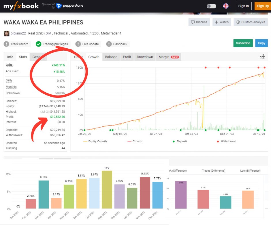Screen dimensions: 271x228
Task: Switch to the Margin chart tab
Action: coord(169,57)
